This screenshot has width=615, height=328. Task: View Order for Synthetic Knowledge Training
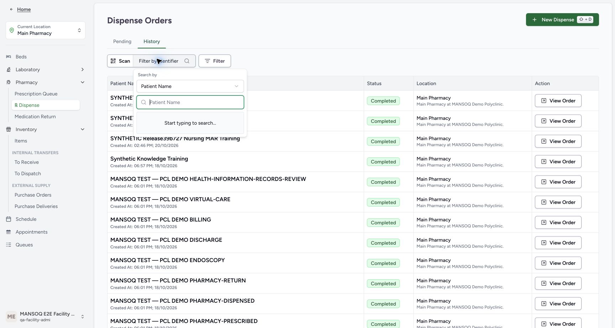pyautogui.click(x=558, y=162)
